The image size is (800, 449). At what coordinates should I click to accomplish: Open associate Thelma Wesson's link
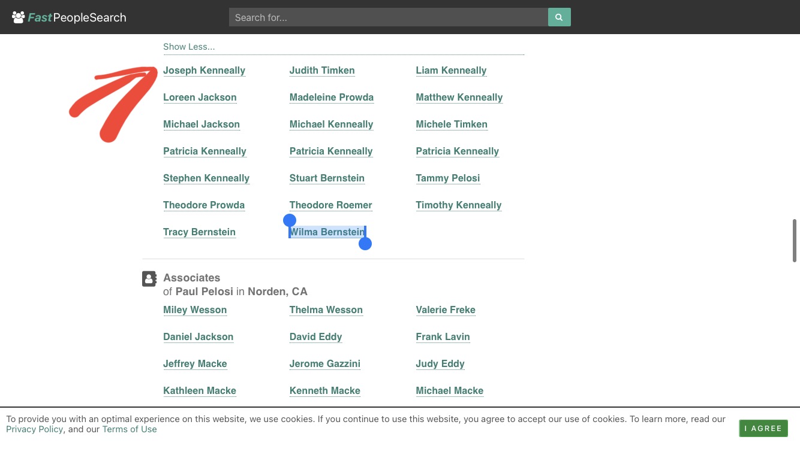pos(326,310)
